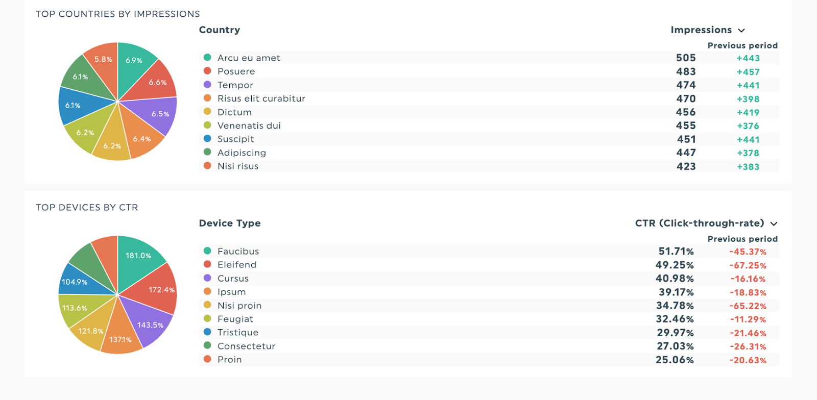Click the blue dot beside Tristique
The image size is (817, 400).
tap(207, 332)
